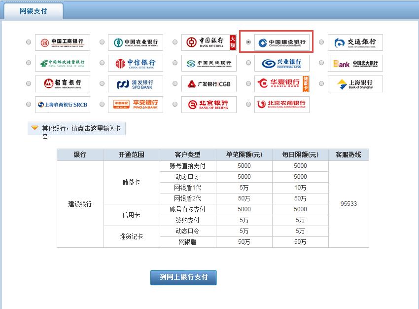Expand the 其他银行 orange arrow

[x=35, y=128]
